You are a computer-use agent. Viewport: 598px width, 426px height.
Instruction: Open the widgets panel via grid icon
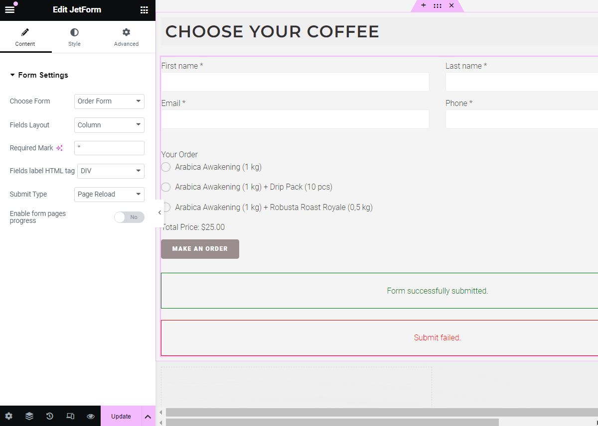click(x=144, y=9)
